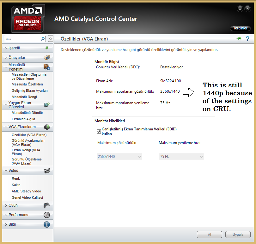The image size is (256, 244).
Task: Open Ekran Rengi (VGA Ekran)
Action: (26, 152)
